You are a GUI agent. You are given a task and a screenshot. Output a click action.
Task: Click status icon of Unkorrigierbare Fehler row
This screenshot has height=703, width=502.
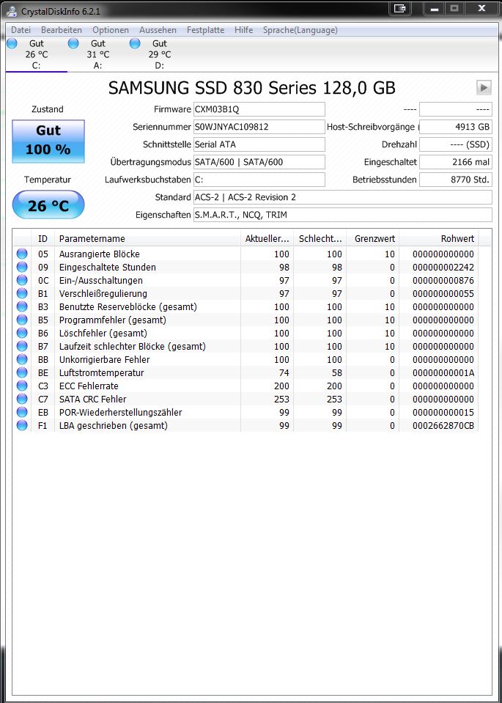tap(22, 360)
